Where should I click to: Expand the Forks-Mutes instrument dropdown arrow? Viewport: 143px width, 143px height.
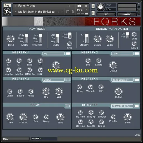(x=16, y=6)
